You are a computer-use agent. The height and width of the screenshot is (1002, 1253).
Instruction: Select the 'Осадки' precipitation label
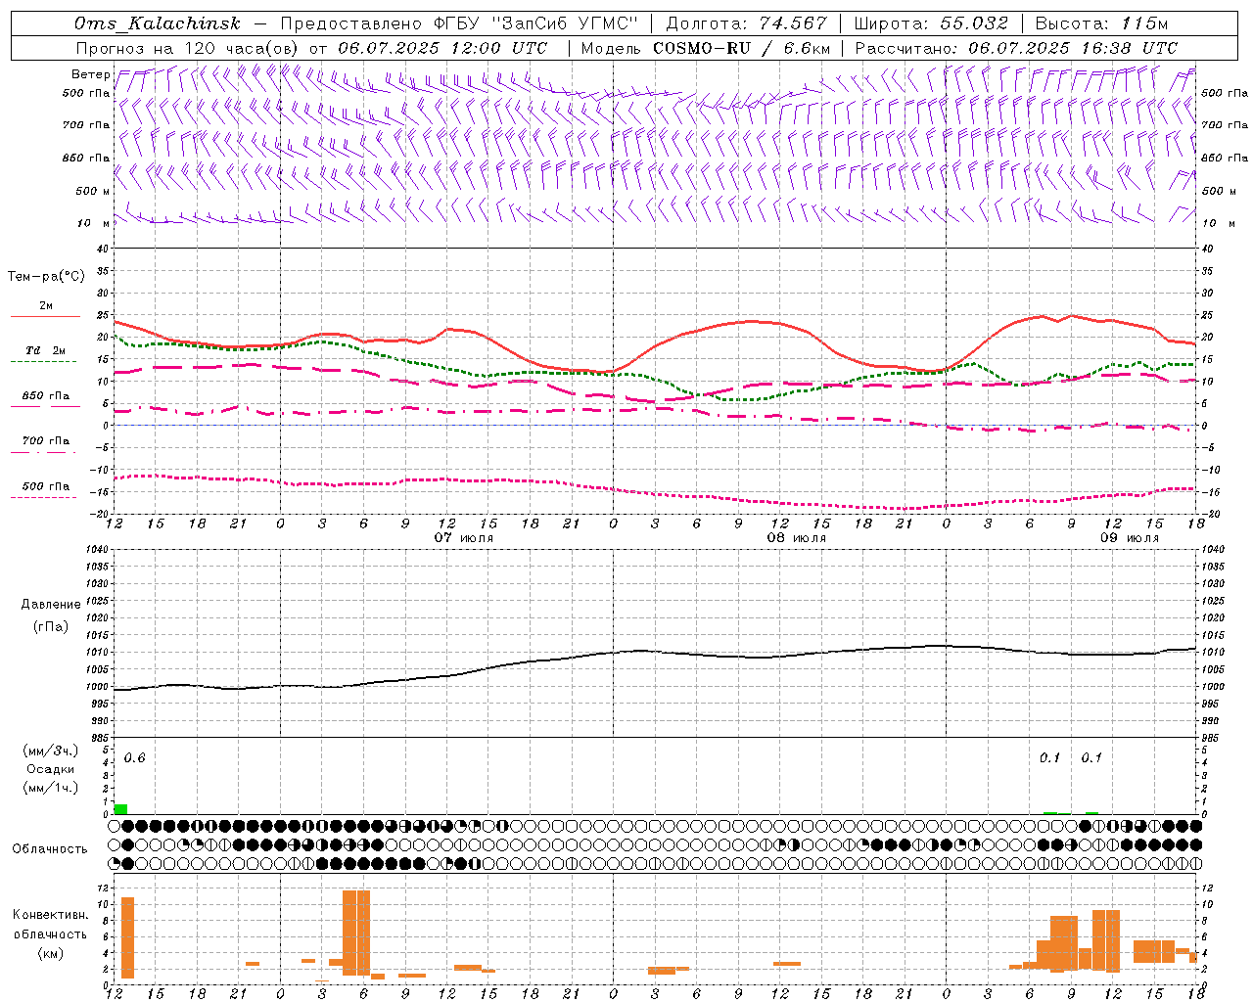coord(51,769)
